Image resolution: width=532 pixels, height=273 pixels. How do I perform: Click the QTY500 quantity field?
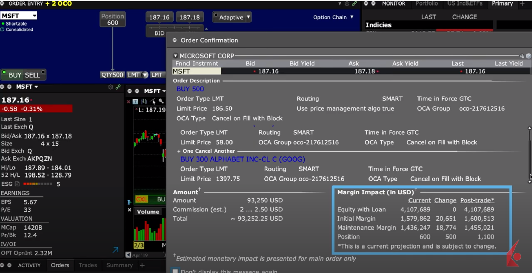(112, 75)
